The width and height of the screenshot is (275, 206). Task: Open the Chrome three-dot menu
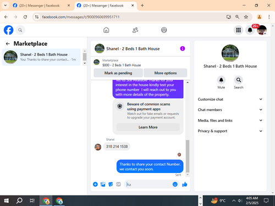pos(269,17)
